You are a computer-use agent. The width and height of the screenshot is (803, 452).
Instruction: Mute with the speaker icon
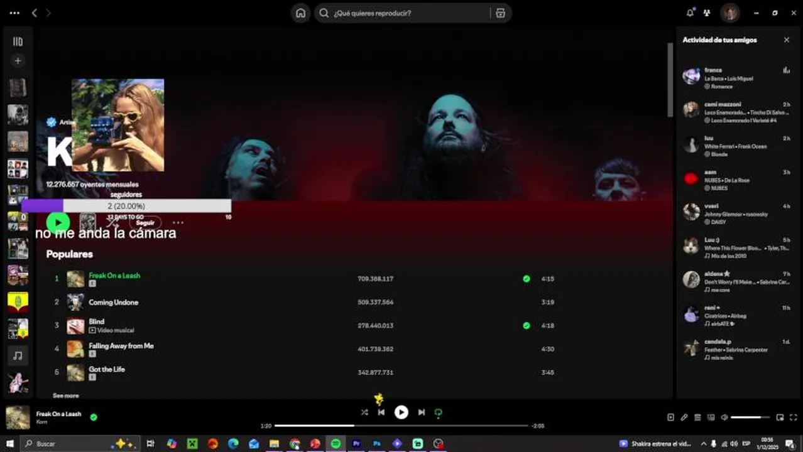pyautogui.click(x=724, y=417)
